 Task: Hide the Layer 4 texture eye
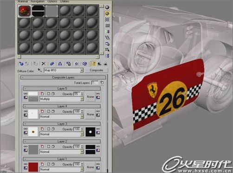pyautogui.click(x=26, y=111)
